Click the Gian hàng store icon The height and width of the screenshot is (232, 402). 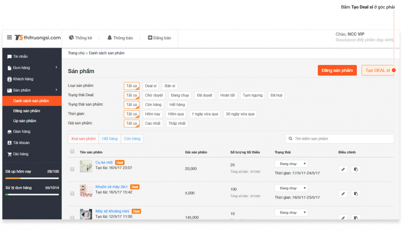coord(9,132)
